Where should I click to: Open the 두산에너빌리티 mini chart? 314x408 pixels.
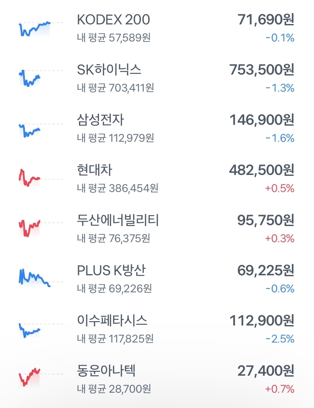tap(41, 228)
